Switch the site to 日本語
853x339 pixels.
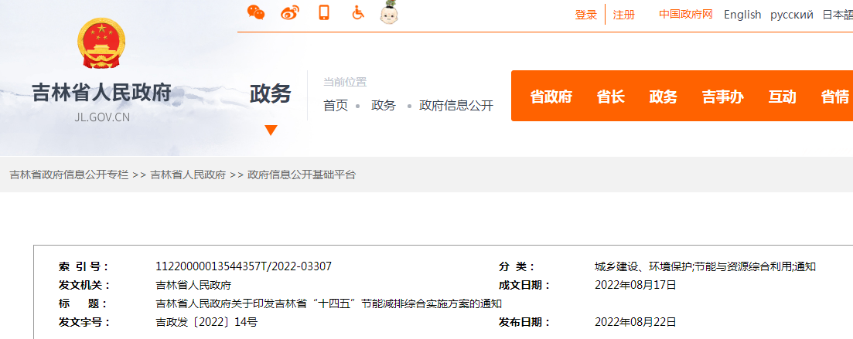click(838, 15)
